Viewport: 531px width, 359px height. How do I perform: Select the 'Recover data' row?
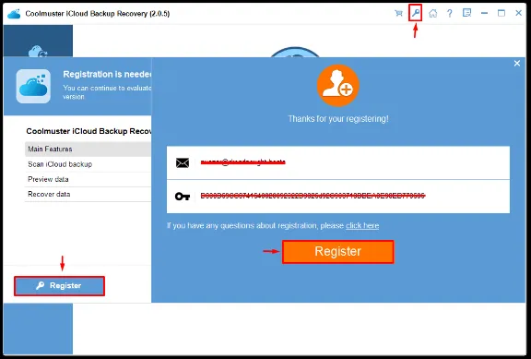click(x=88, y=194)
